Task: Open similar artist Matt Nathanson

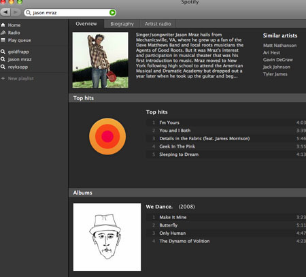Action: pyautogui.click(x=279, y=46)
